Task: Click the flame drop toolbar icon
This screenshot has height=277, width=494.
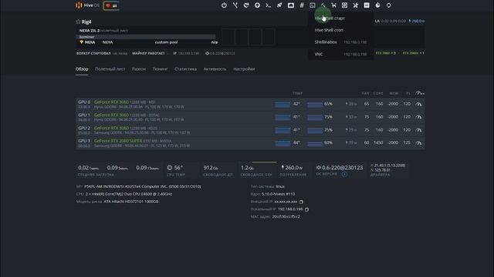Action: (x=377, y=5)
